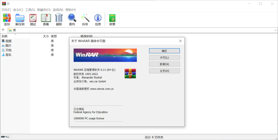The width and height of the screenshot is (278, 140).
Task: Click the up-one-level arrow icon
Action: pyautogui.click(x=3, y=30)
